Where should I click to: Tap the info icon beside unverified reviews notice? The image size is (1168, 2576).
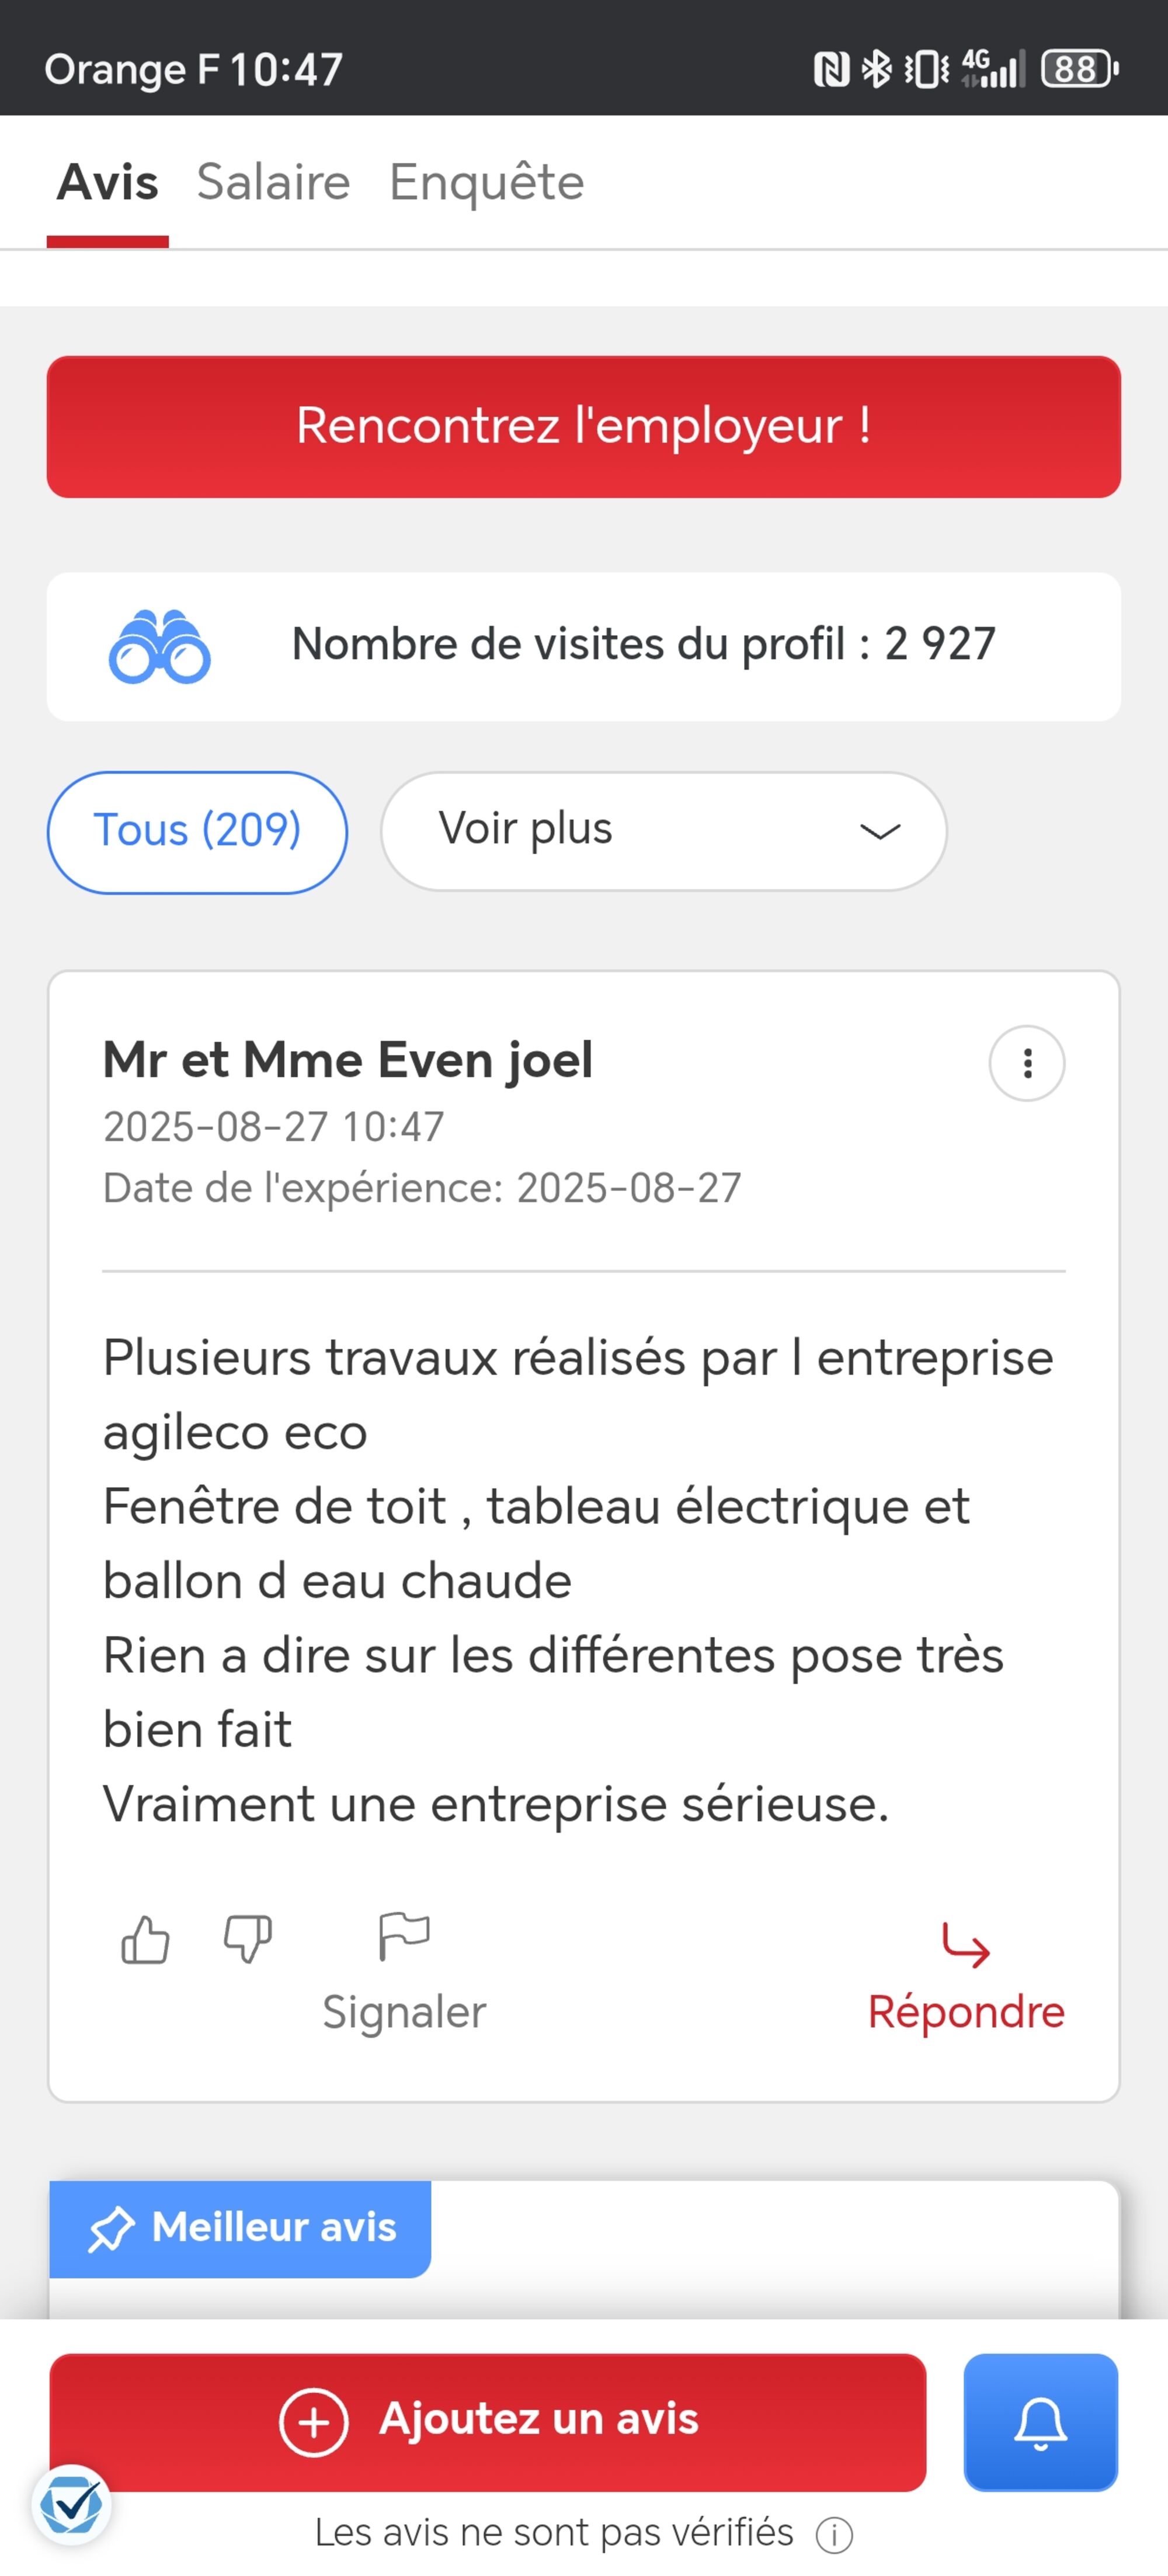click(834, 2534)
